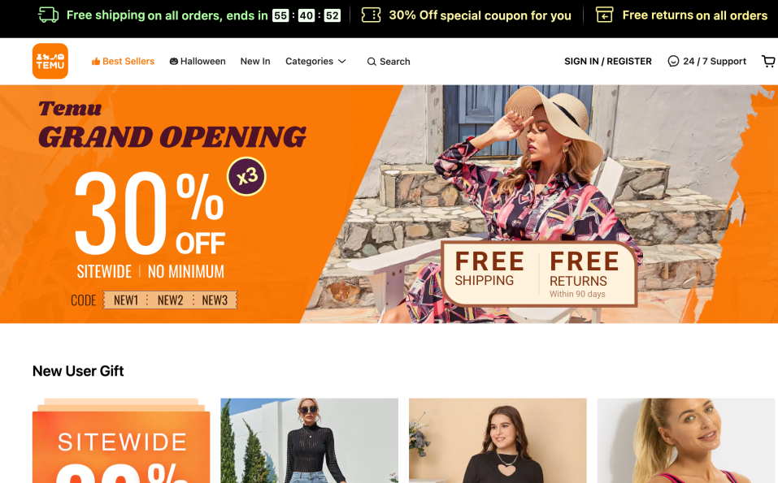The width and height of the screenshot is (778, 483).
Task: Open the black heart-cutout top product
Action: [498, 441]
